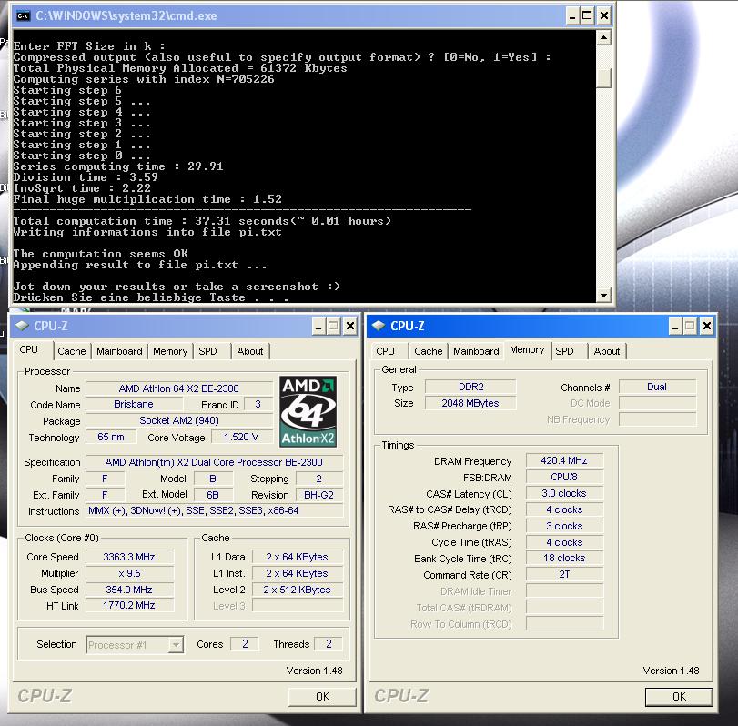Click the Total computation time line in cmd
The width and height of the screenshot is (738, 726).
202,221
